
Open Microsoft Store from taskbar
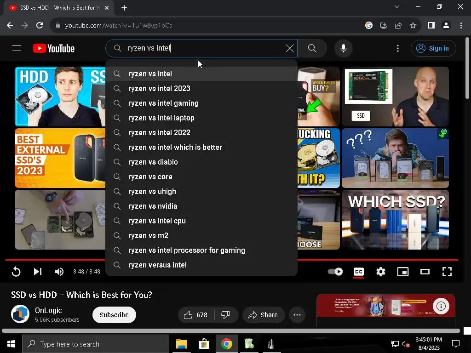pyautogui.click(x=204, y=344)
